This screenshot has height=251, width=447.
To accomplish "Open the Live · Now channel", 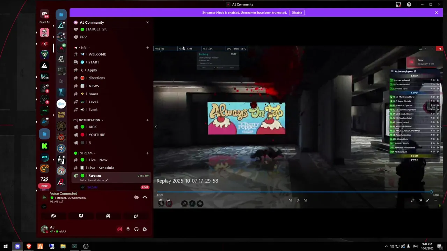I will (111, 160).
